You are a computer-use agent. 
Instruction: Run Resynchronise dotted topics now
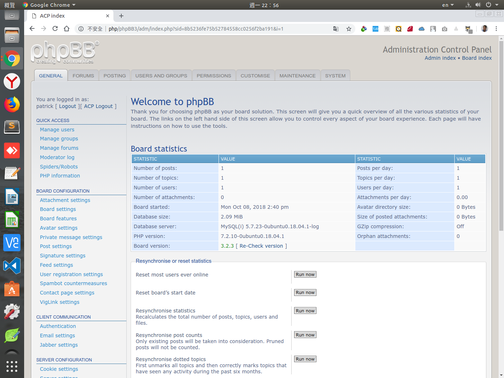tap(305, 359)
